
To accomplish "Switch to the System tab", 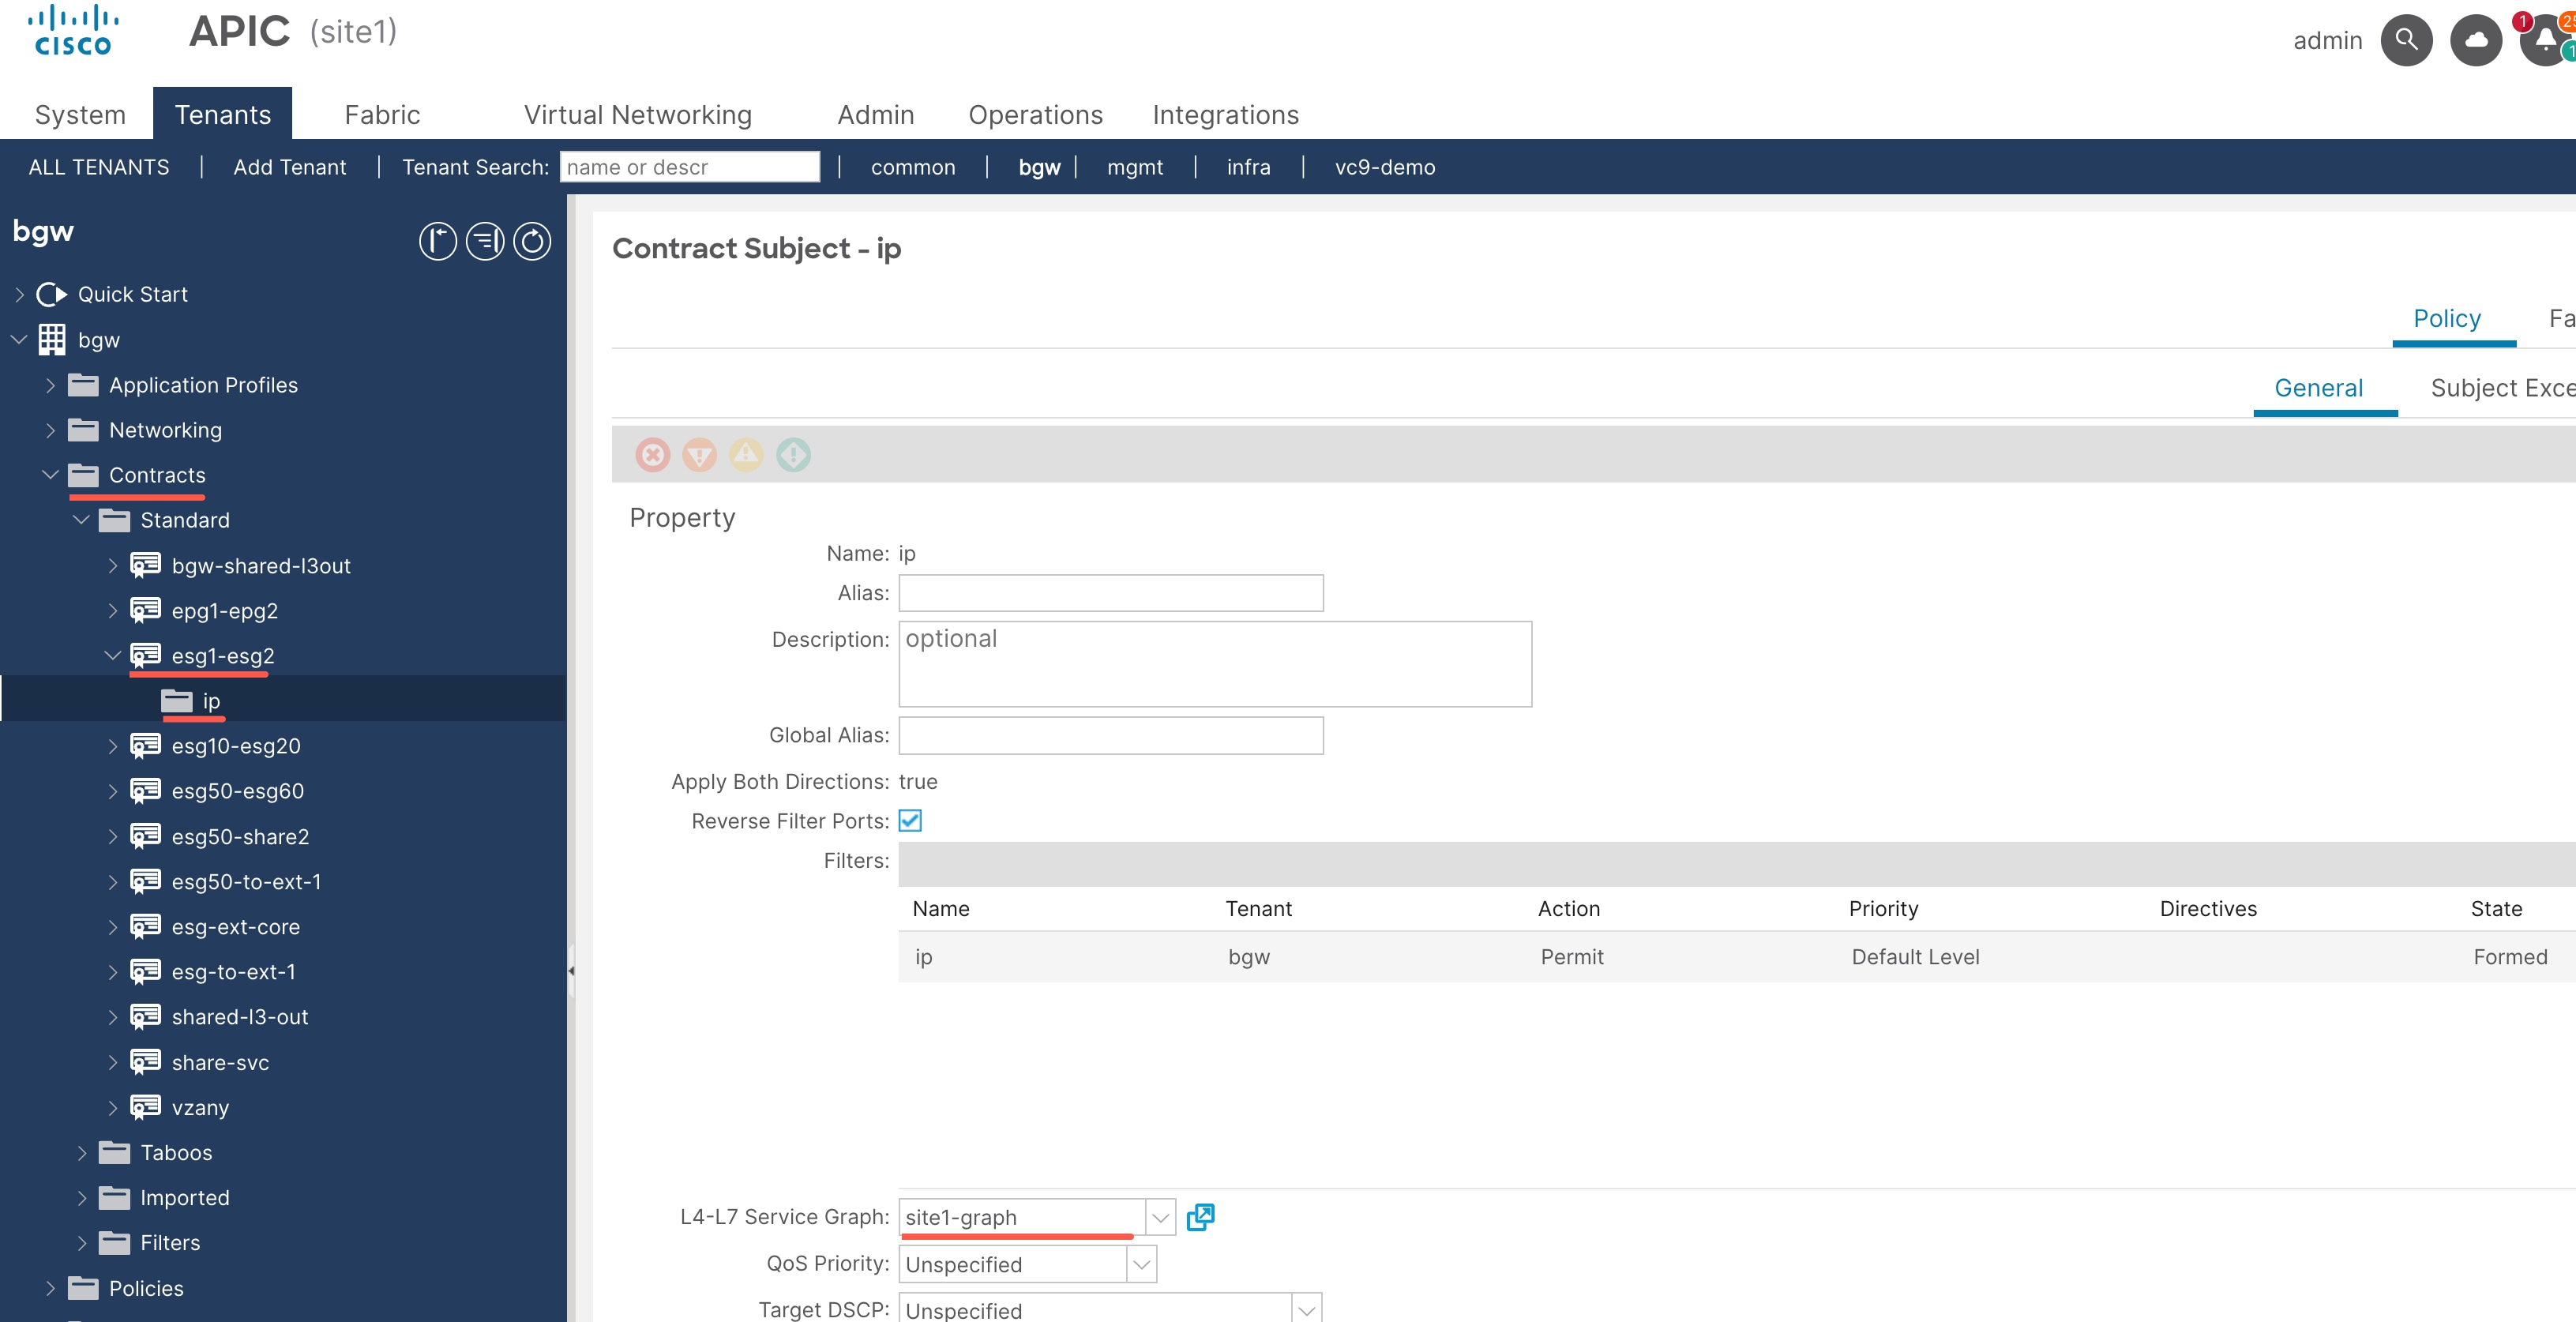I will [80, 115].
